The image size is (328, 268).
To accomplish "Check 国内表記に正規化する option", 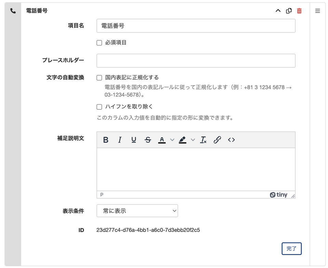I will click(x=99, y=78).
